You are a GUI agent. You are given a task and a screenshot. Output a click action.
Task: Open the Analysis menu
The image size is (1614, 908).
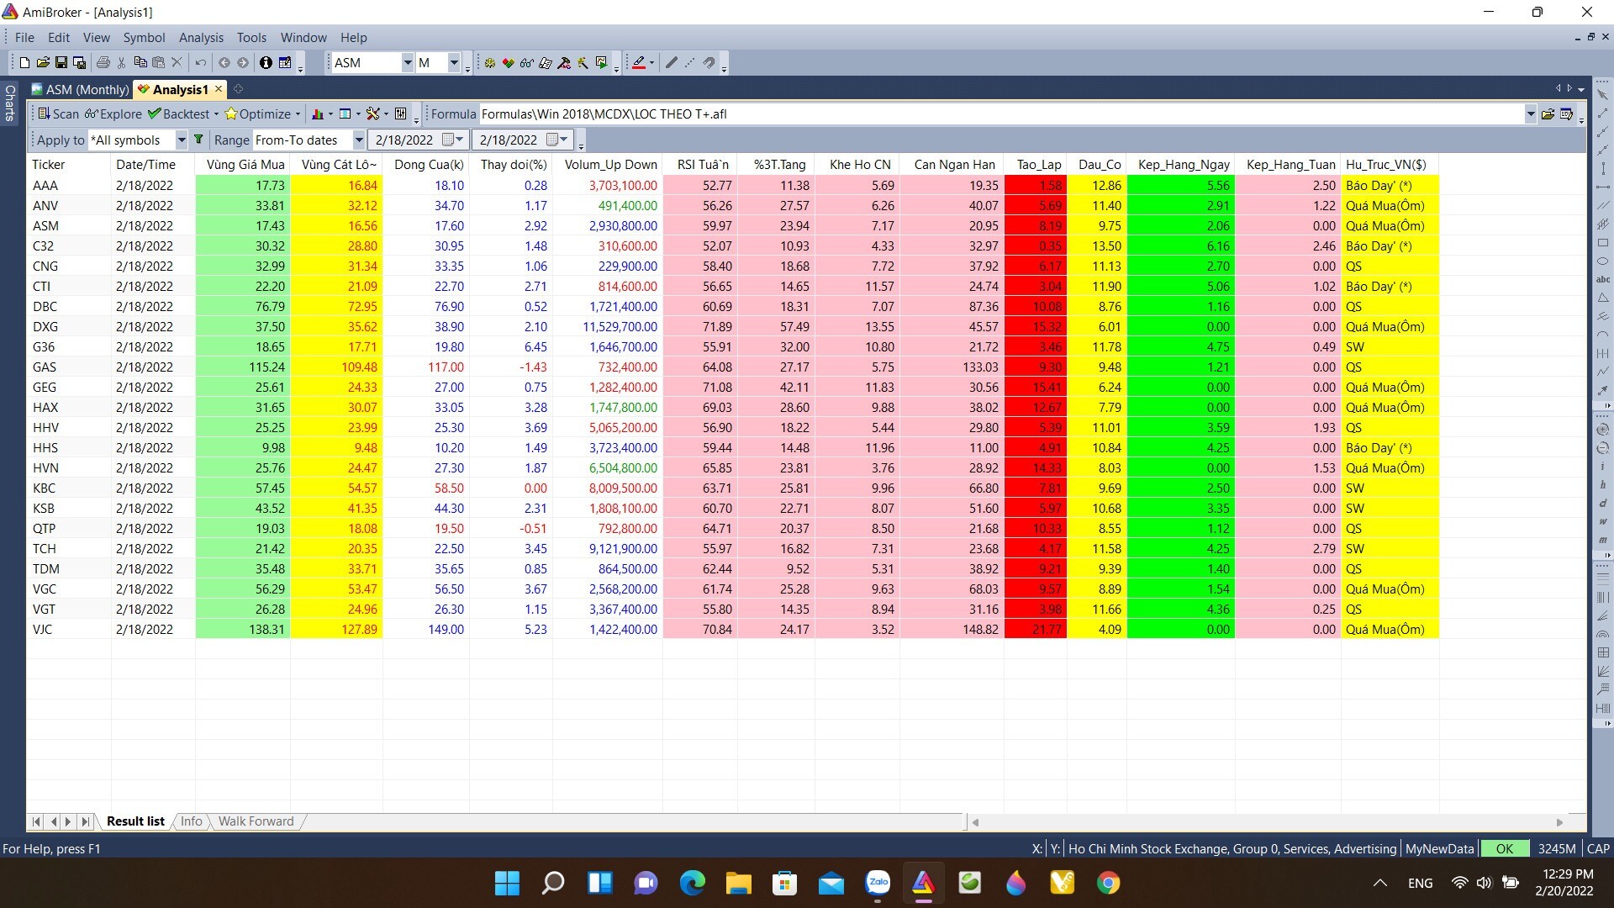tap(201, 37)
